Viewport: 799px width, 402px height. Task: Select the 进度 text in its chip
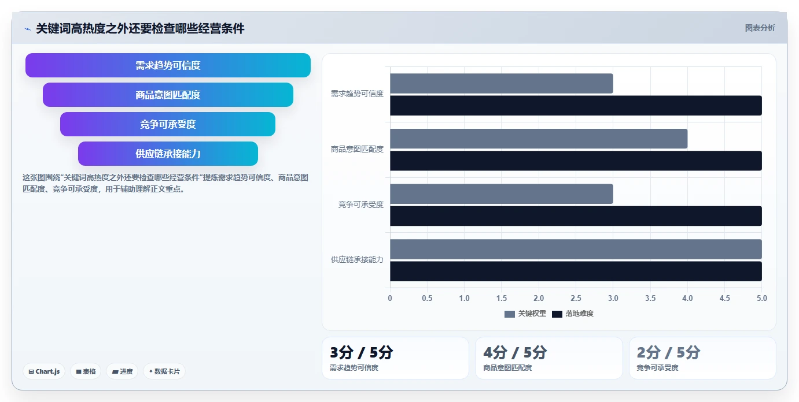(126, 371)
